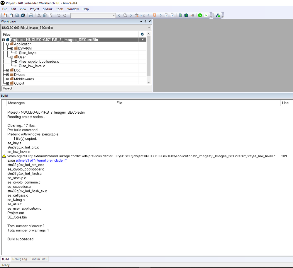The image size is (293, 268).
Task: Click the Save All toolbar icon
Action: click(x=23, y=15)
